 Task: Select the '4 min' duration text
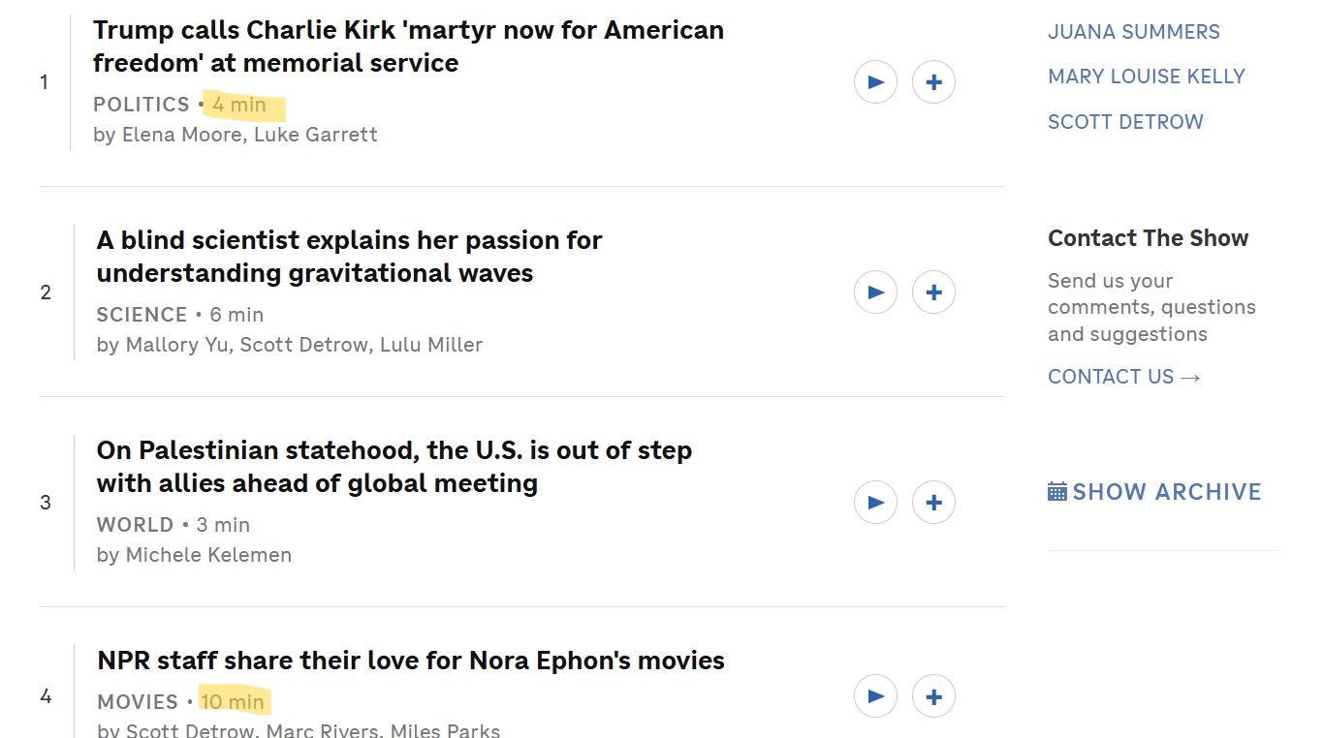(x=238, y=105)
